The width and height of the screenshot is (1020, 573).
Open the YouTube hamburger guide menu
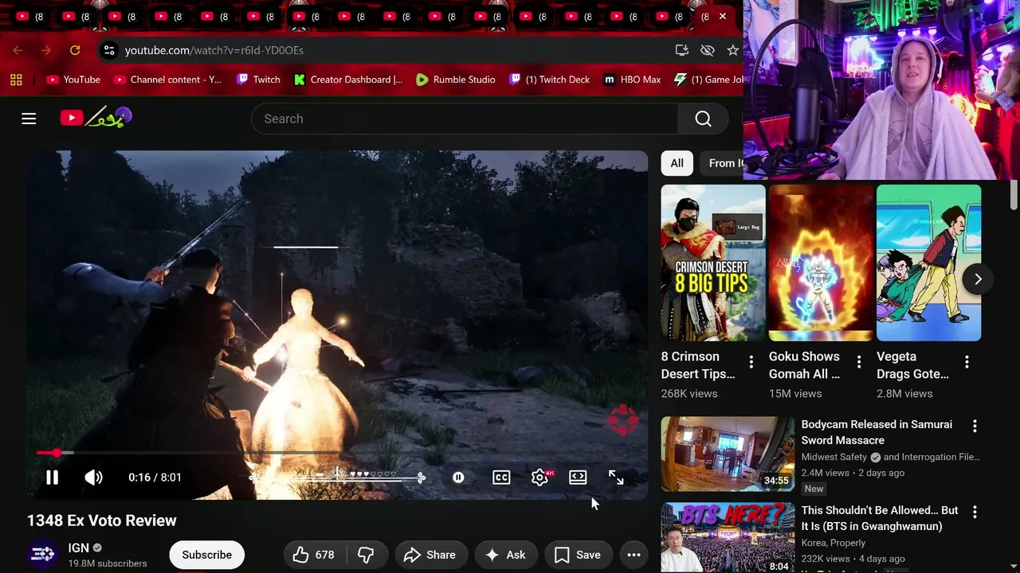(29, 119)
